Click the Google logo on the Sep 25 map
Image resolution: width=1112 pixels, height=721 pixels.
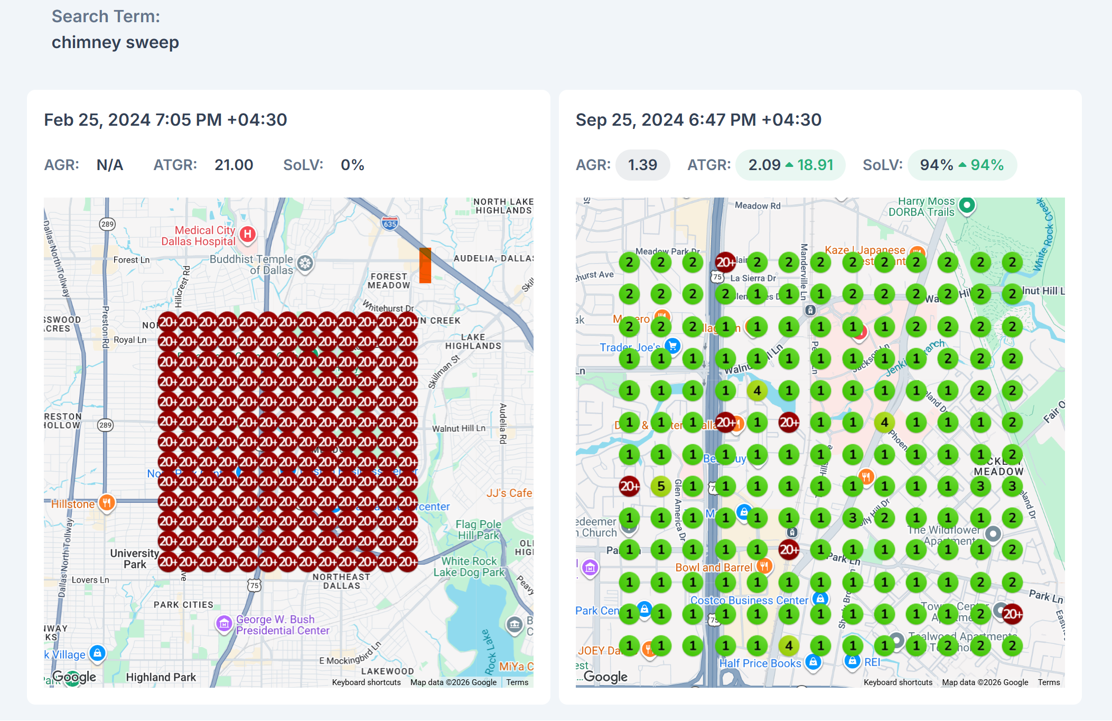(606, 677)
